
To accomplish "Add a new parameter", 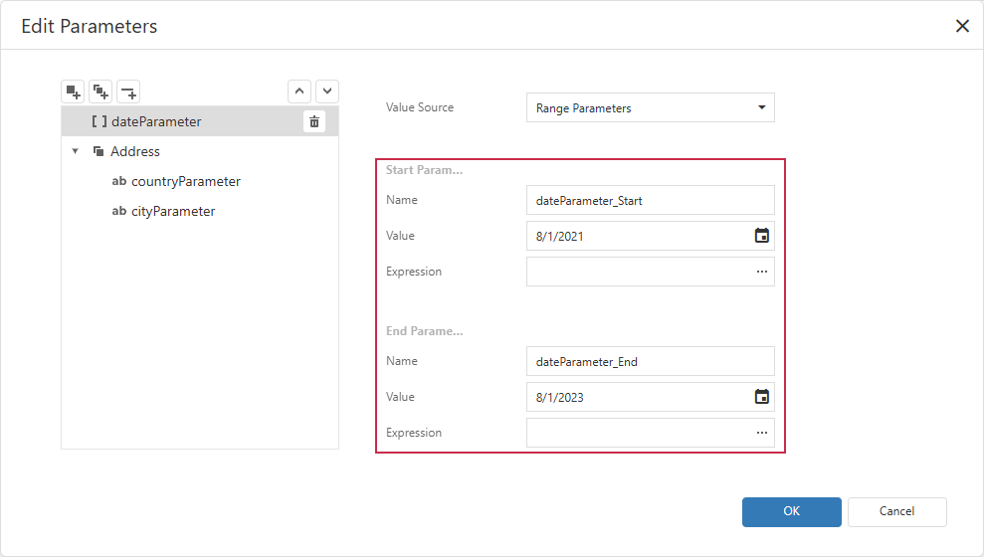I will [73, 92].
